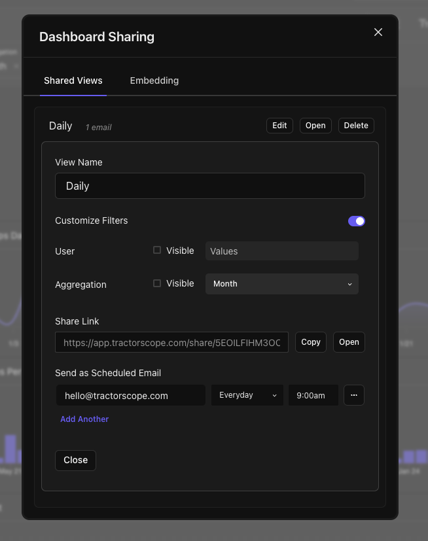Close the expanded Daily view details

(x=75, y=460)
